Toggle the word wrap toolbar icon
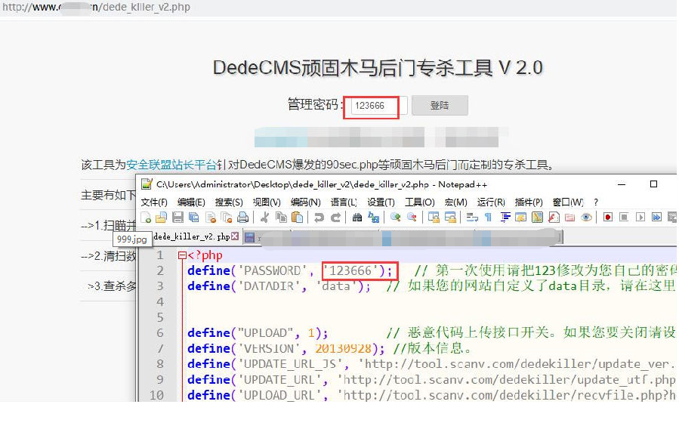The width and height of the screenshot is (679, 423). [472, 218]
